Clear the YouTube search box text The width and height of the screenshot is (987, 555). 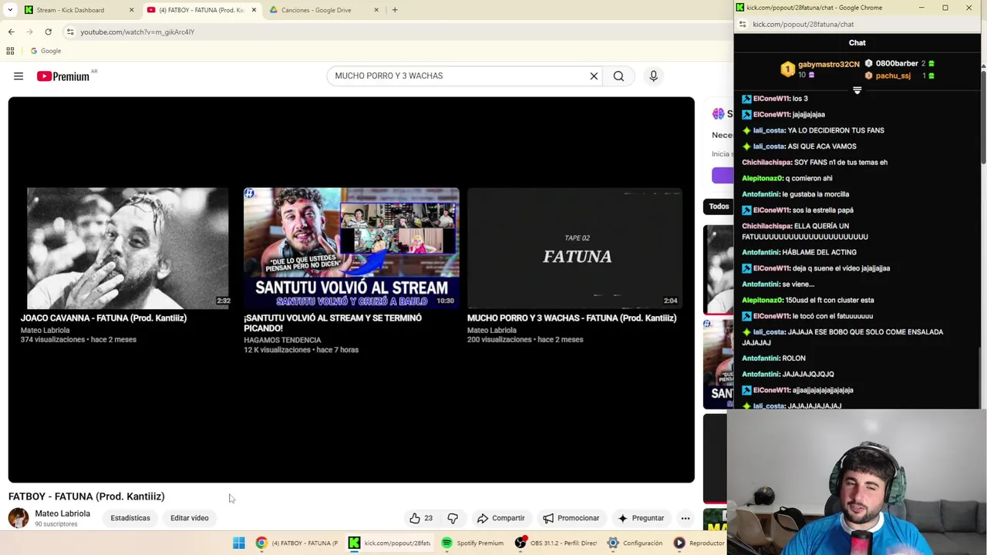[x=594, y=76]
